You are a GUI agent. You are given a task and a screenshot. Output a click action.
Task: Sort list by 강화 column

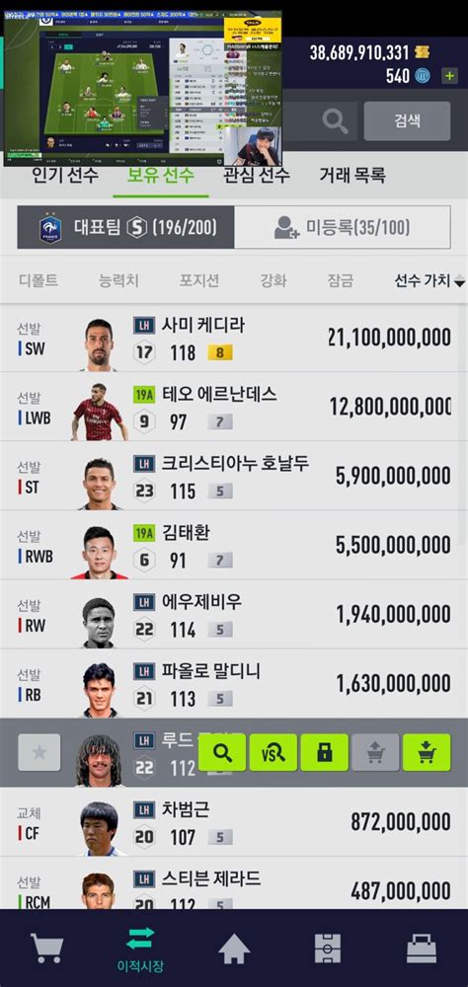tap(273, 280)
